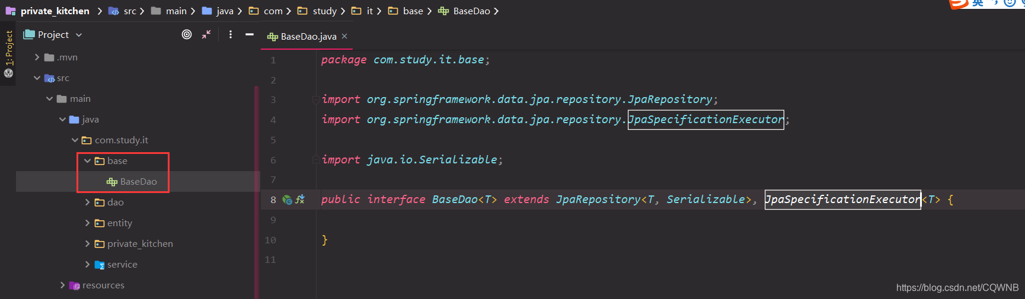Screen dimensions: 1025x299
Task: Collapse the com.study.it package
Action: [x=75, y=140]
